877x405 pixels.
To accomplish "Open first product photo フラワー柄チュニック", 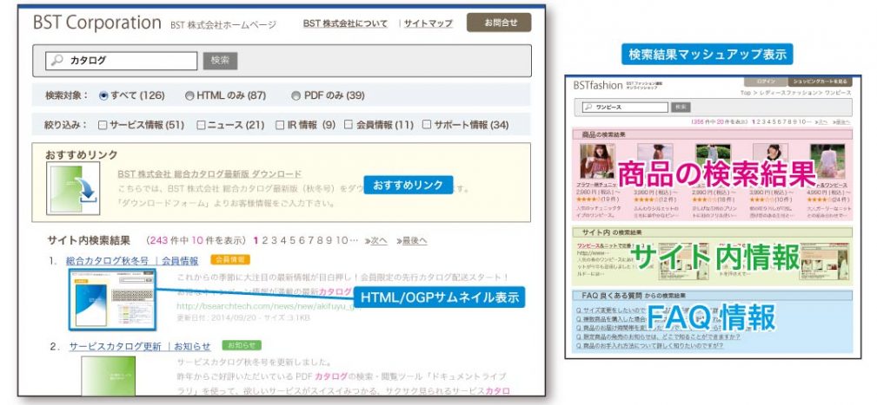I will [x=597, y=160].
